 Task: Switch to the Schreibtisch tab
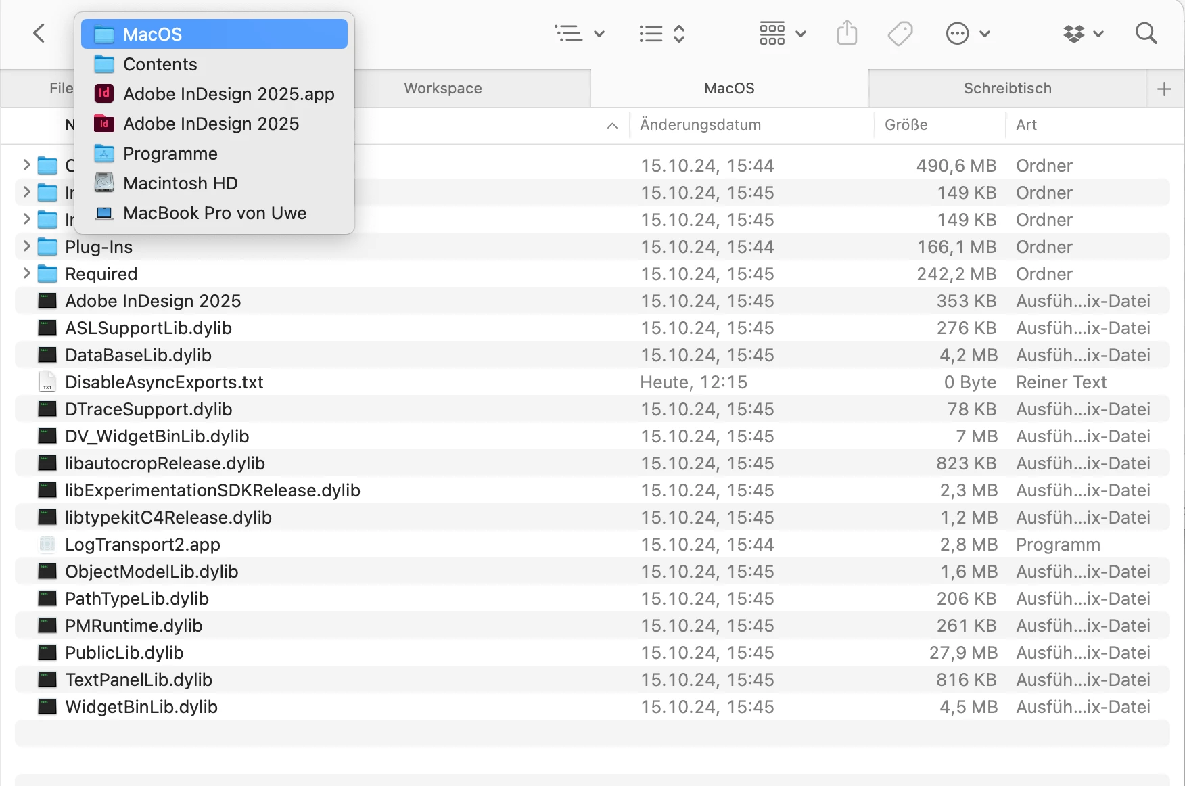(x=1008, y=88)
